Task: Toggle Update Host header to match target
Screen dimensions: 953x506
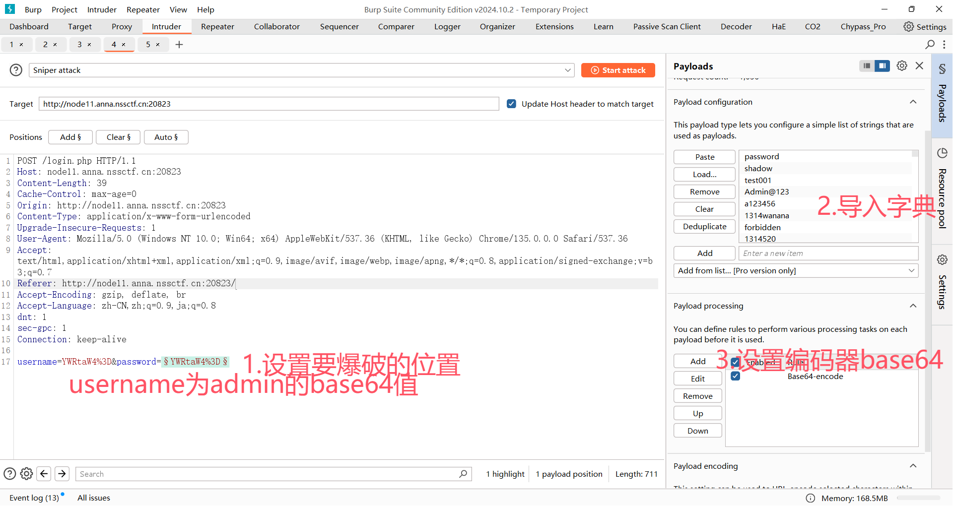Action: click(x=511, y=104)
